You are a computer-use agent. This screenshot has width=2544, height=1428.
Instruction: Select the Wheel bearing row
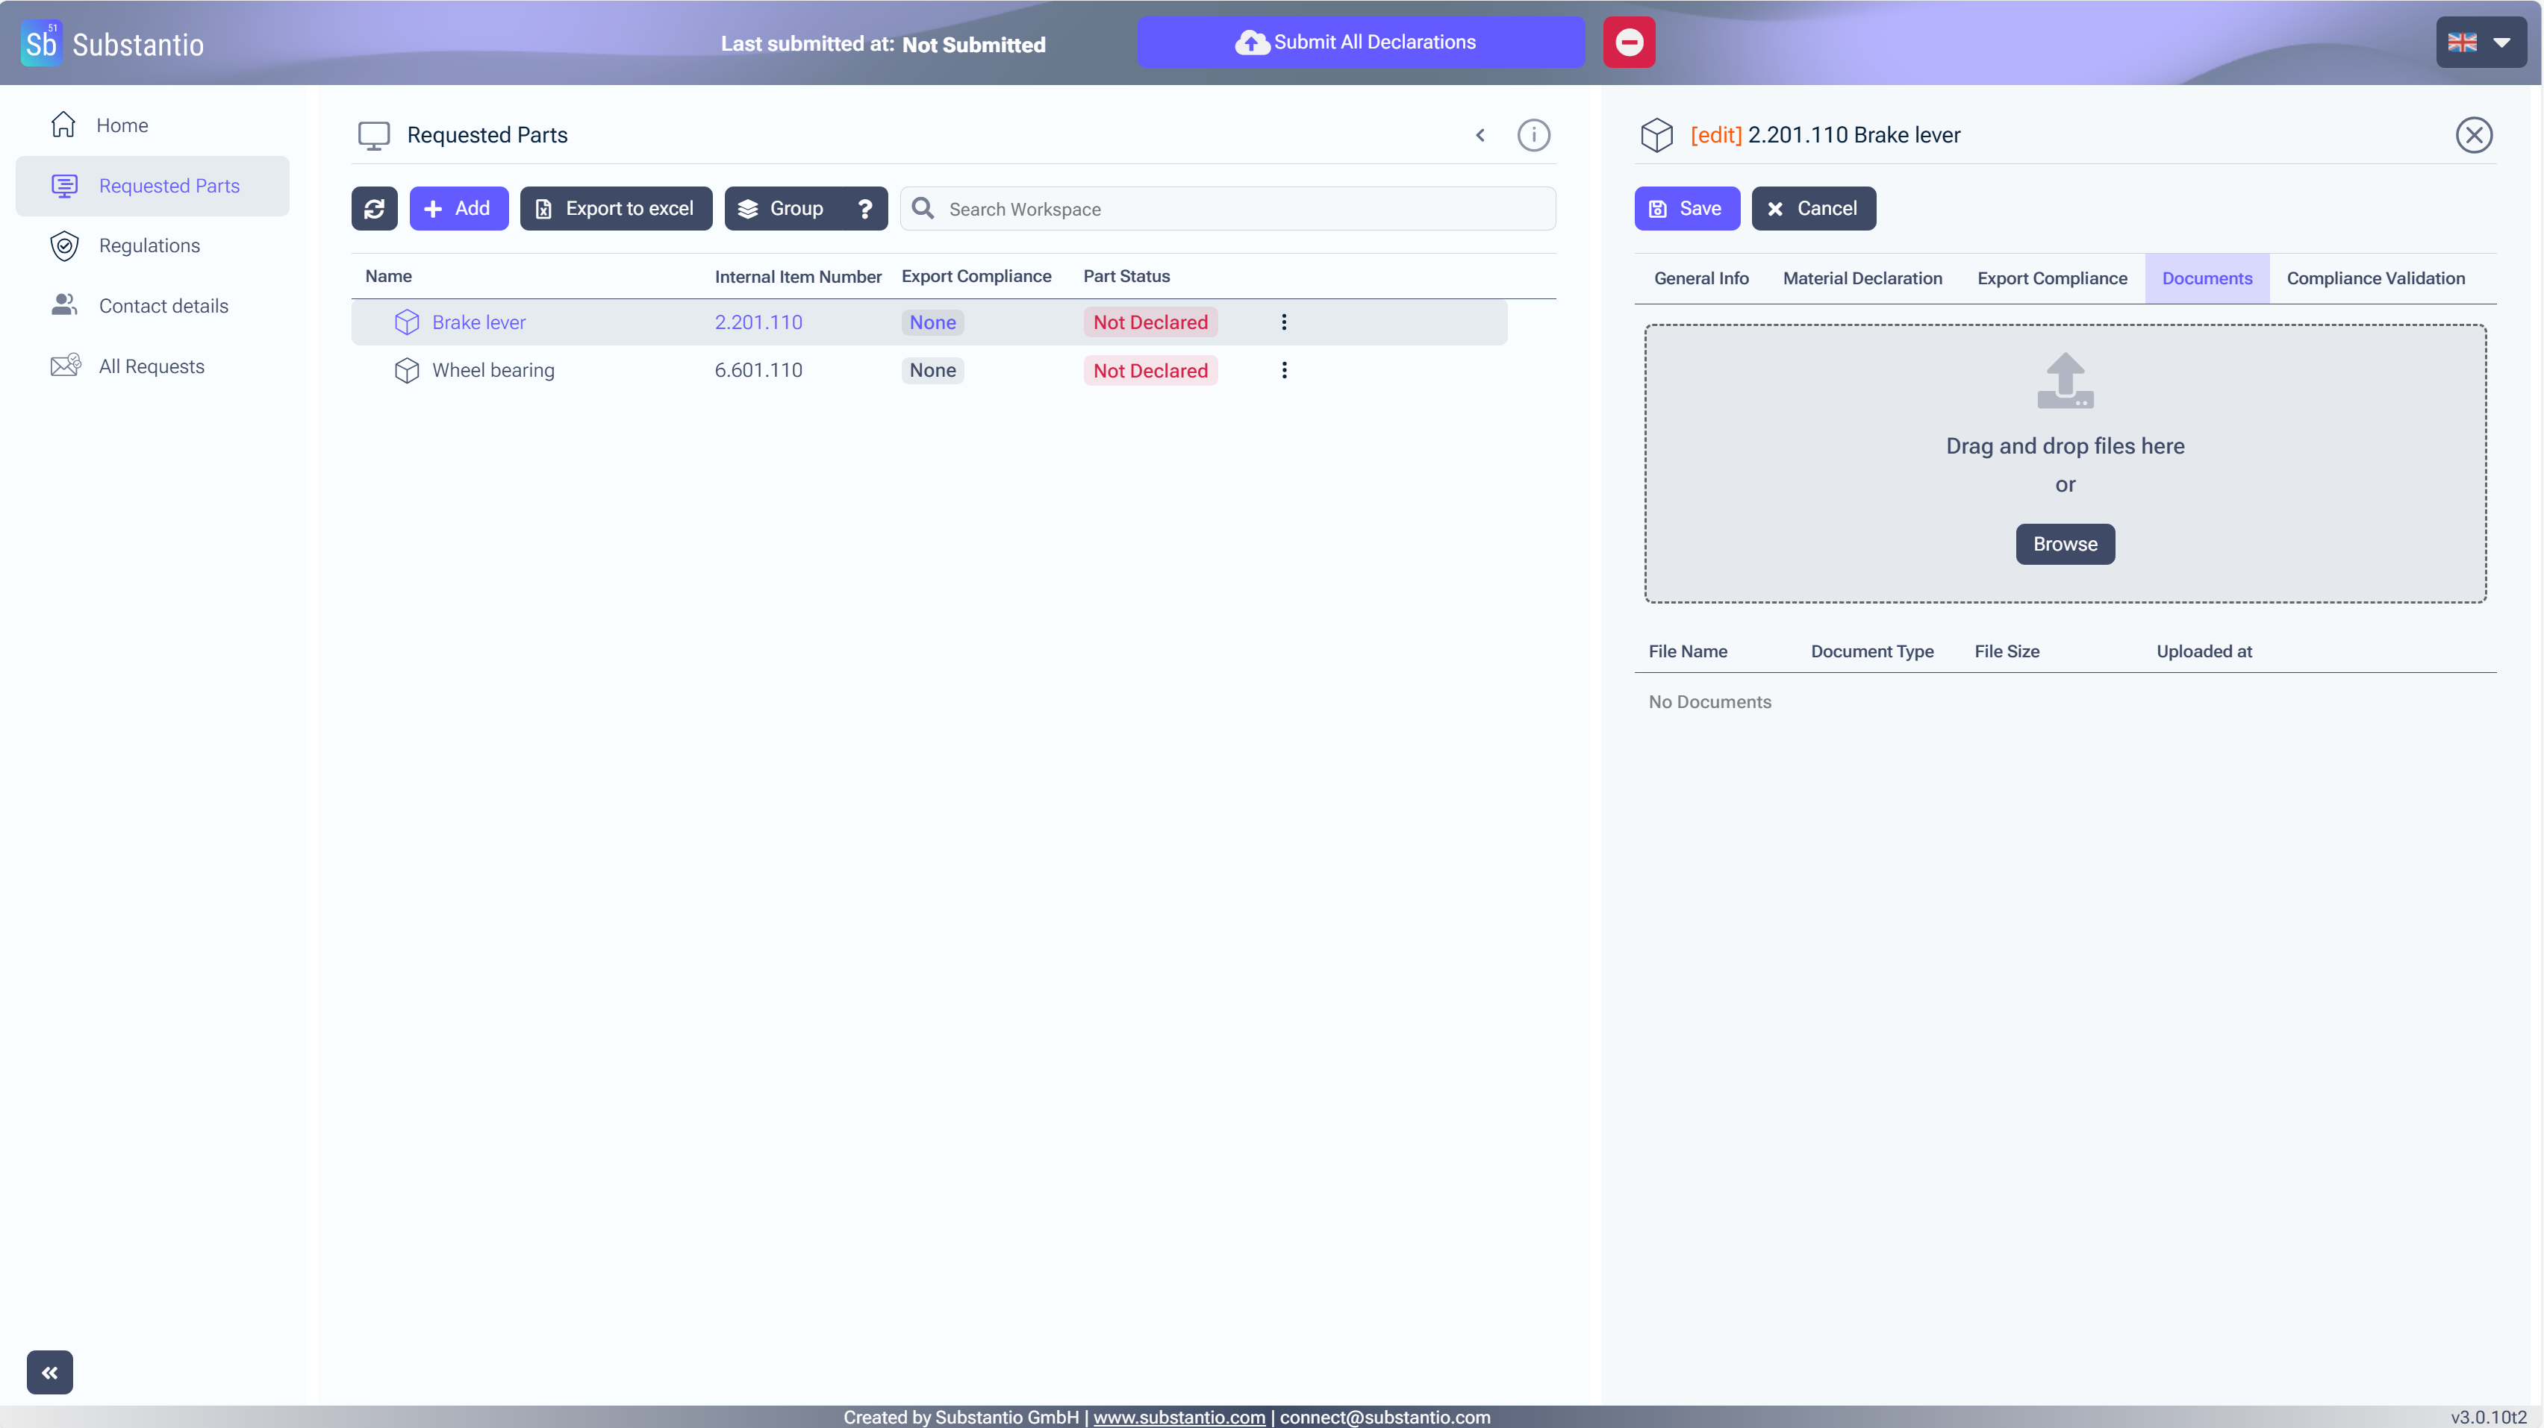tap(493, 370)
